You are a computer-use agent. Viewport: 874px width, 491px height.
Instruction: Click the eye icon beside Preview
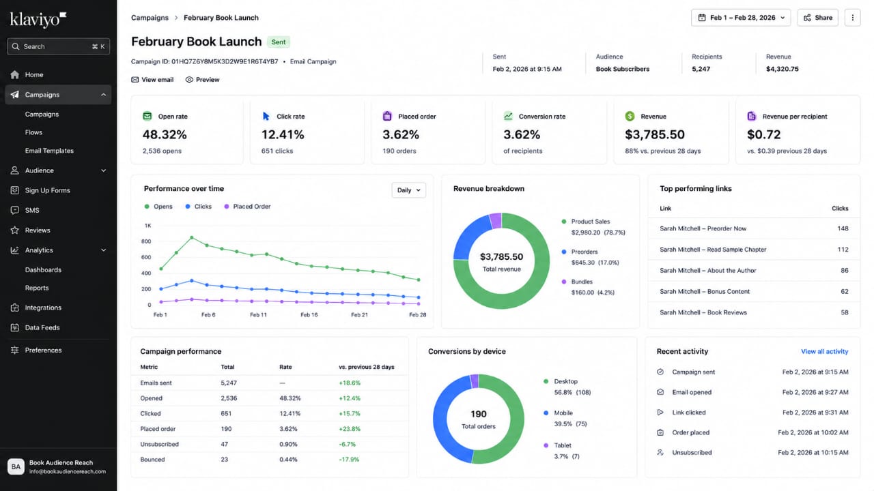[x=189, y=80]
